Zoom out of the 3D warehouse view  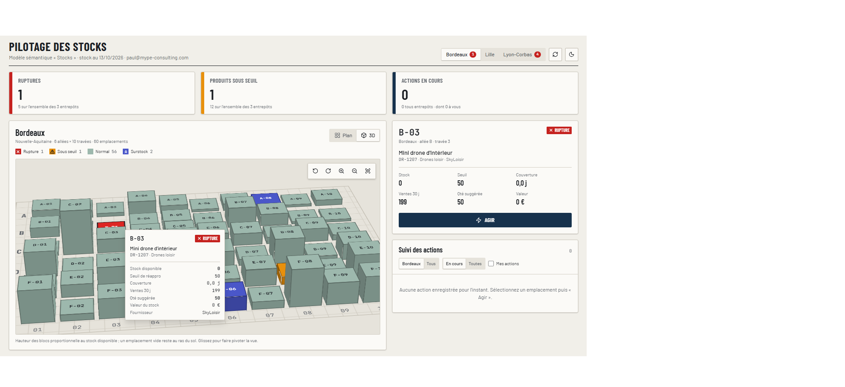[x=355, y=171]
